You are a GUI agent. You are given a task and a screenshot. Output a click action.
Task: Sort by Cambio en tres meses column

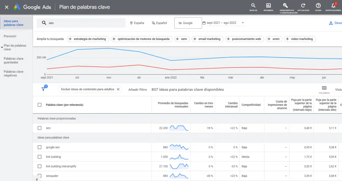203,105
